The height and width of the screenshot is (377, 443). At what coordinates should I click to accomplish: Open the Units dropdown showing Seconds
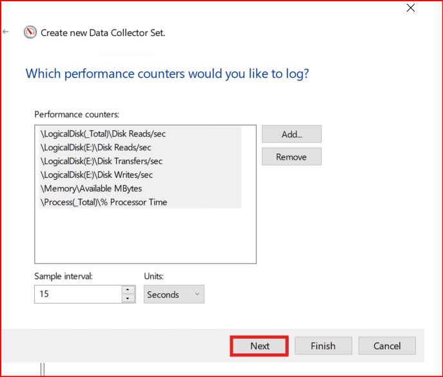[x=173, y=295]
